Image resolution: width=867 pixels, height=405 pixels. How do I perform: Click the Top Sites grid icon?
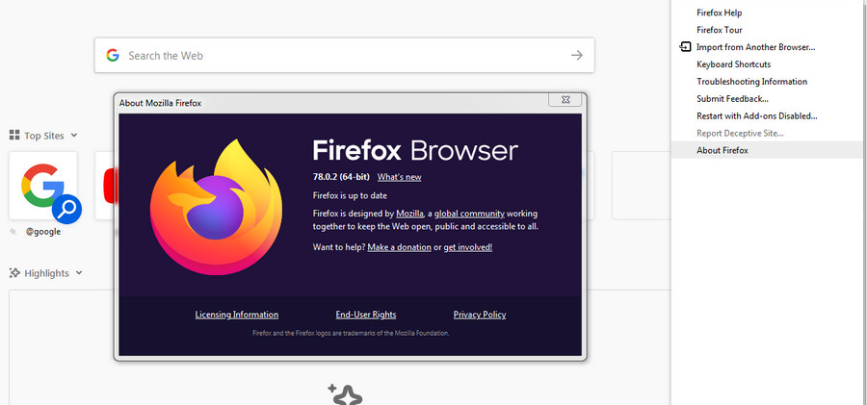(14, 136)
